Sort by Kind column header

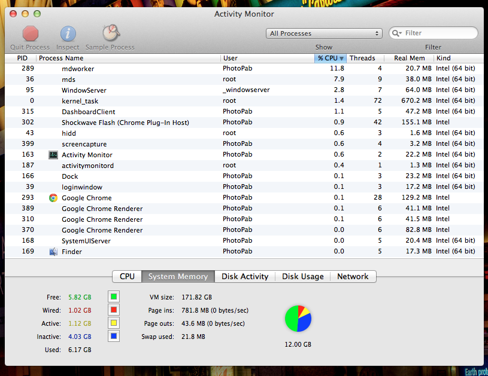click(x=459, y=58)
